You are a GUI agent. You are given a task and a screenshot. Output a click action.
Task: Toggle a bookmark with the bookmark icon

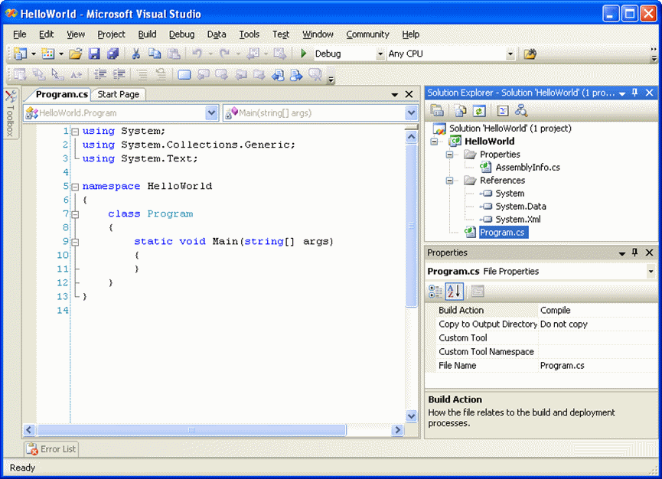[184, 75]
